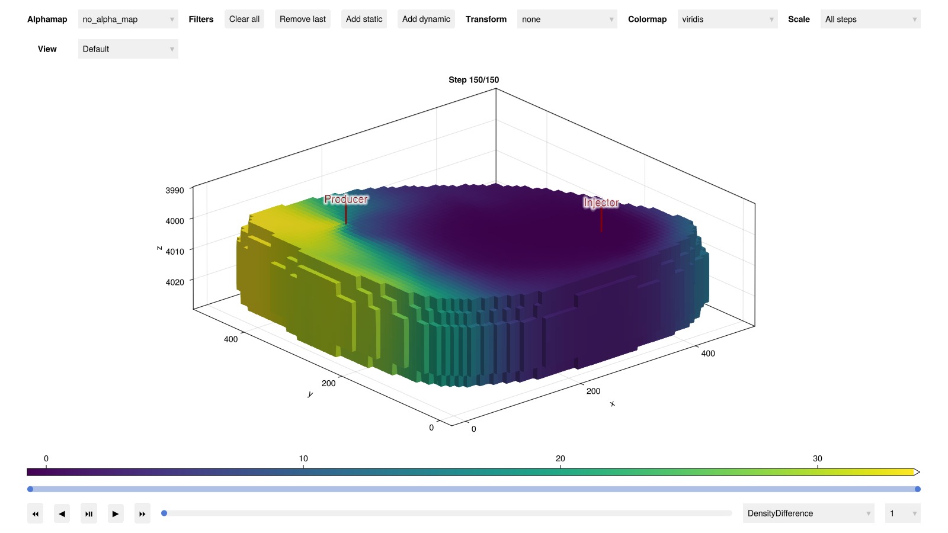Viewport: 948px width, 533px height.
Task: Click the Clear all filters button
Action: 244,19
